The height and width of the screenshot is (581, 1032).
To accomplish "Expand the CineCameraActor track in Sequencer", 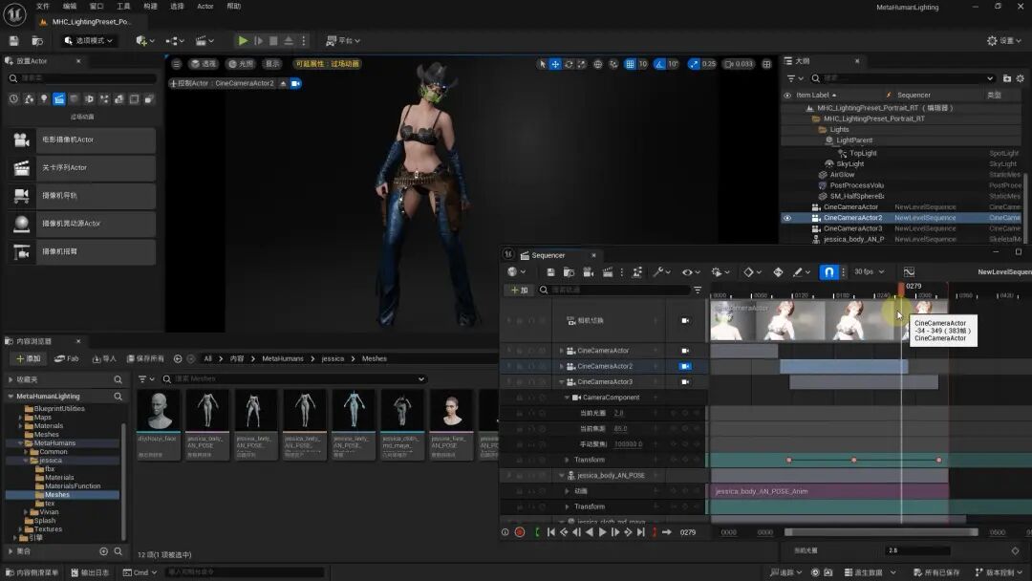I will point(561,351).
